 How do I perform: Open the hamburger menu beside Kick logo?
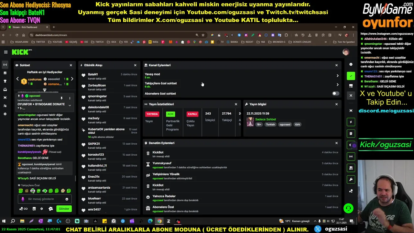tap(5, 52)
